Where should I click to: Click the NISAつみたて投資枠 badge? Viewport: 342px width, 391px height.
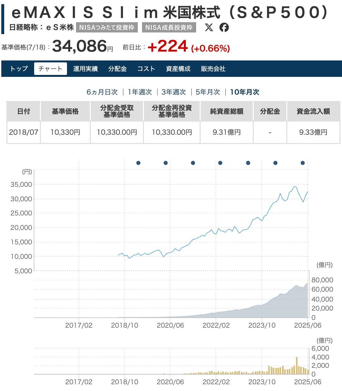[107, 28]
